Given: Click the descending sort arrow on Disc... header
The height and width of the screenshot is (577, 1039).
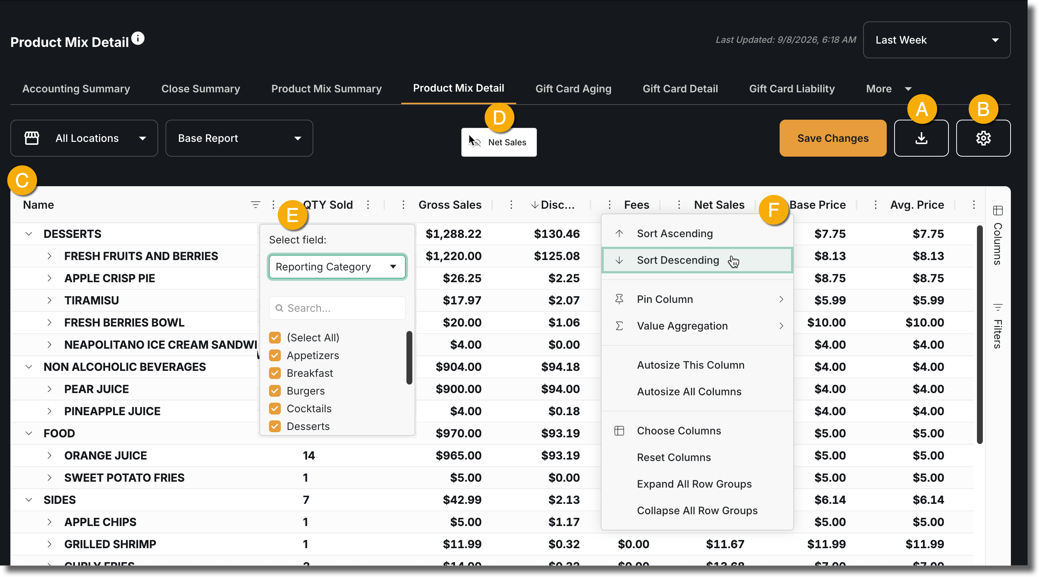Looking at the screenshot, I should (x=534, y=205).
